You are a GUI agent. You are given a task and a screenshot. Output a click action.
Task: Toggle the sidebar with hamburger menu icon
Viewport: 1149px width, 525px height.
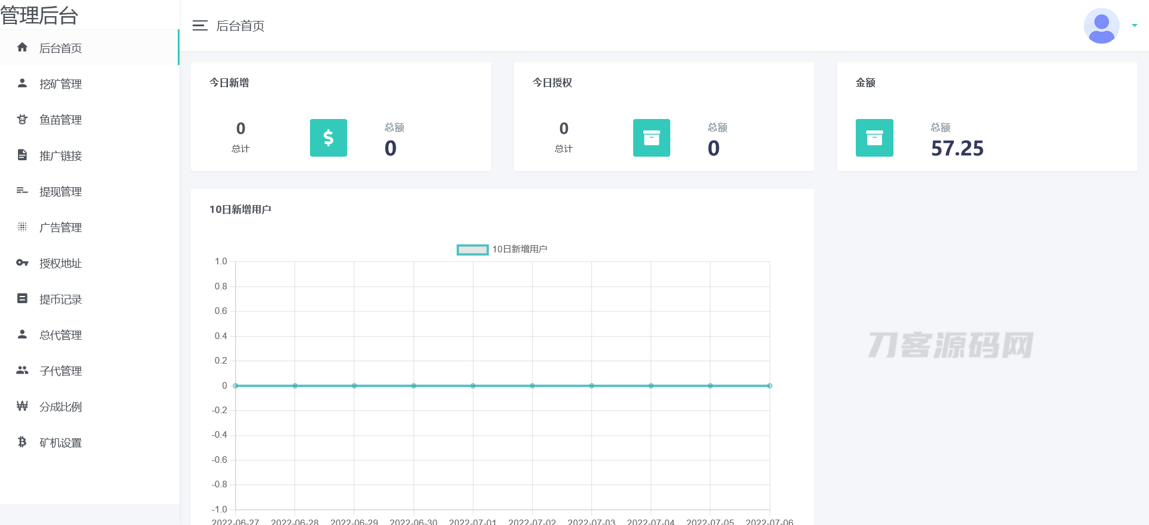(x=200, y=26)
